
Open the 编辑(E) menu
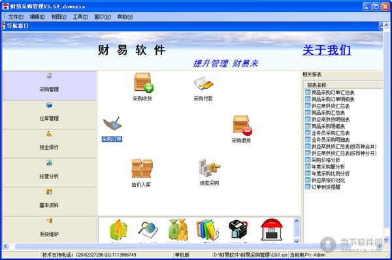[37, 17]
